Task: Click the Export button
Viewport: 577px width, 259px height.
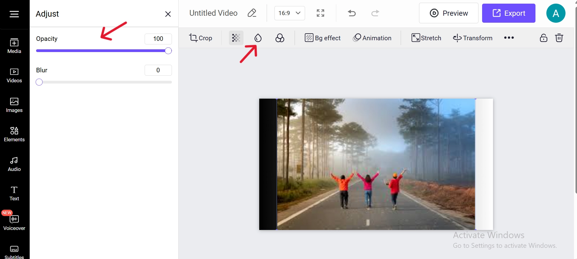Action: pos(508,13)
